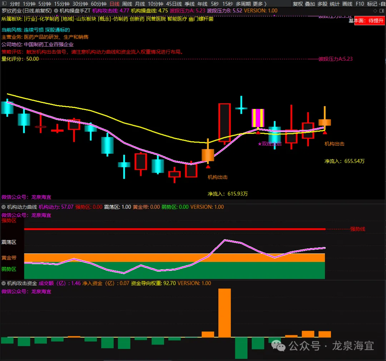Select the 15秒 period tab
The image size is (386, 361).
pos(227,4)
